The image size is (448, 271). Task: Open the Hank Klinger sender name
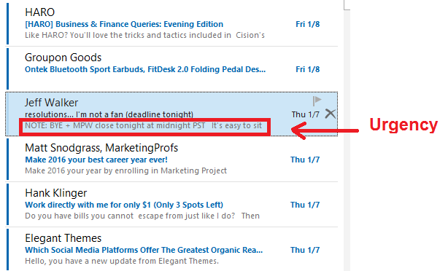click(56, 193)
